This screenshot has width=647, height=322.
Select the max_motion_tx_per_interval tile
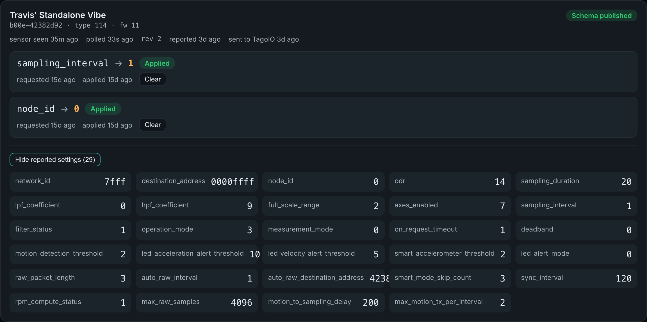[450, 302]
